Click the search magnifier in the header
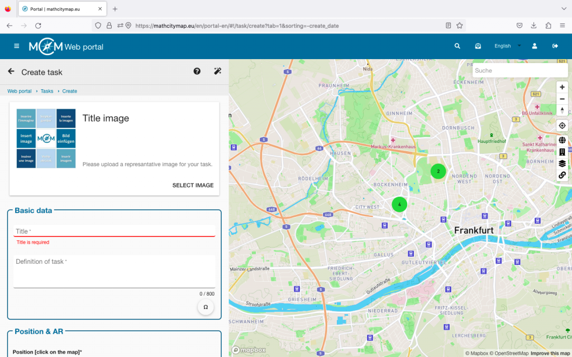The height and width of the screenshot is (357, 572). [457, 46]
